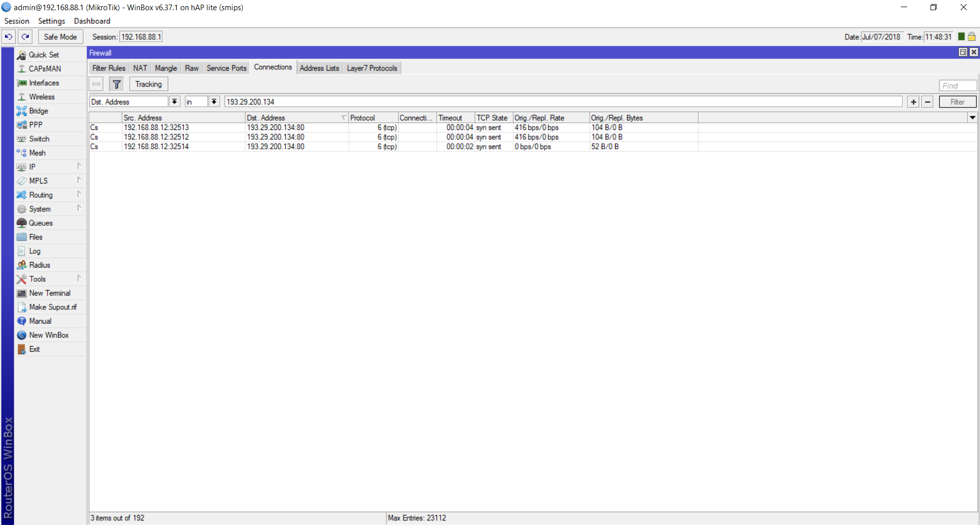Viewport: 980px width, 525px height.
Task: Open the Session menu
Action: pyautogui.click(x=17, y=21)
